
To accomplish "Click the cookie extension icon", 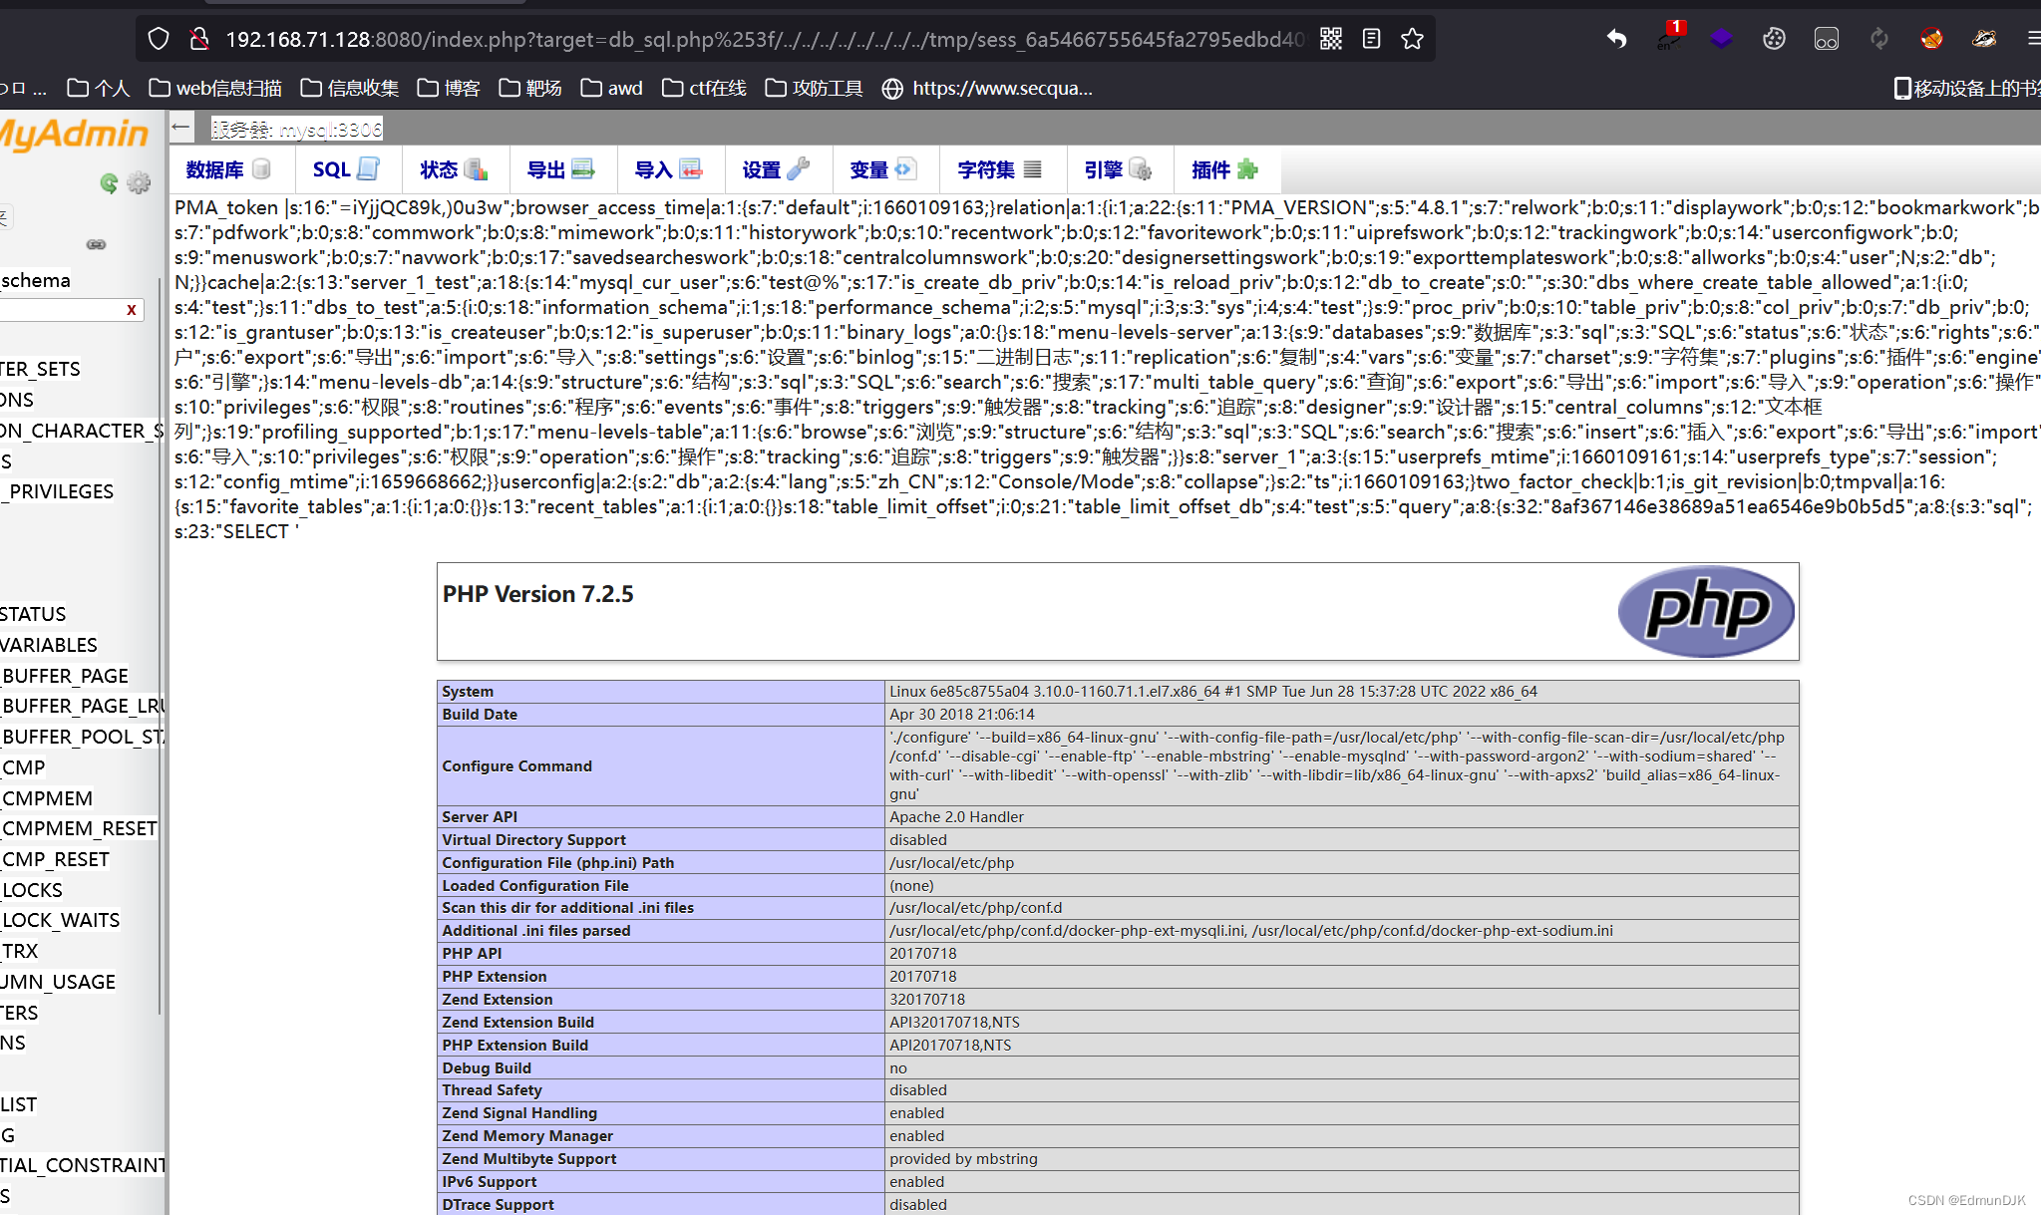I will point(1774,39).
